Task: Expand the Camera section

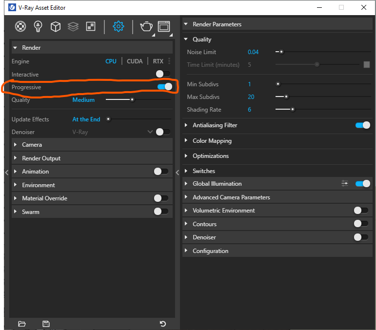Action: (32, 145)
